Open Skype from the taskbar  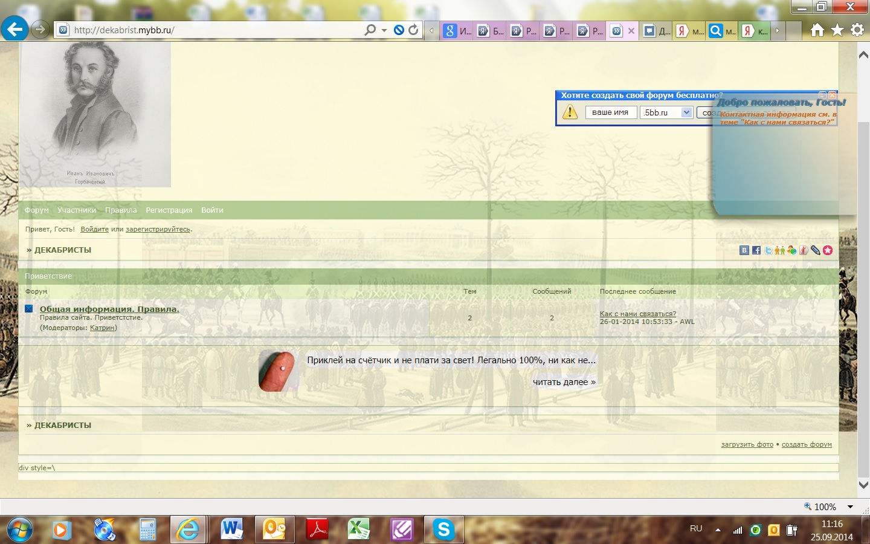444,530
